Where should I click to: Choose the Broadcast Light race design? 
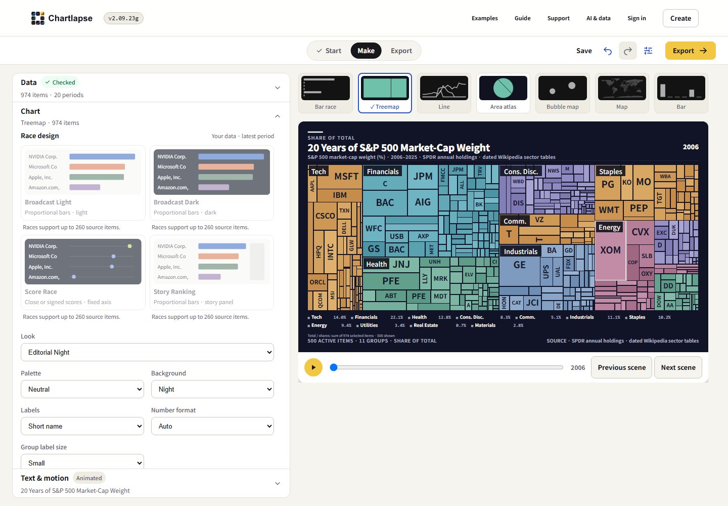[83, 183]
